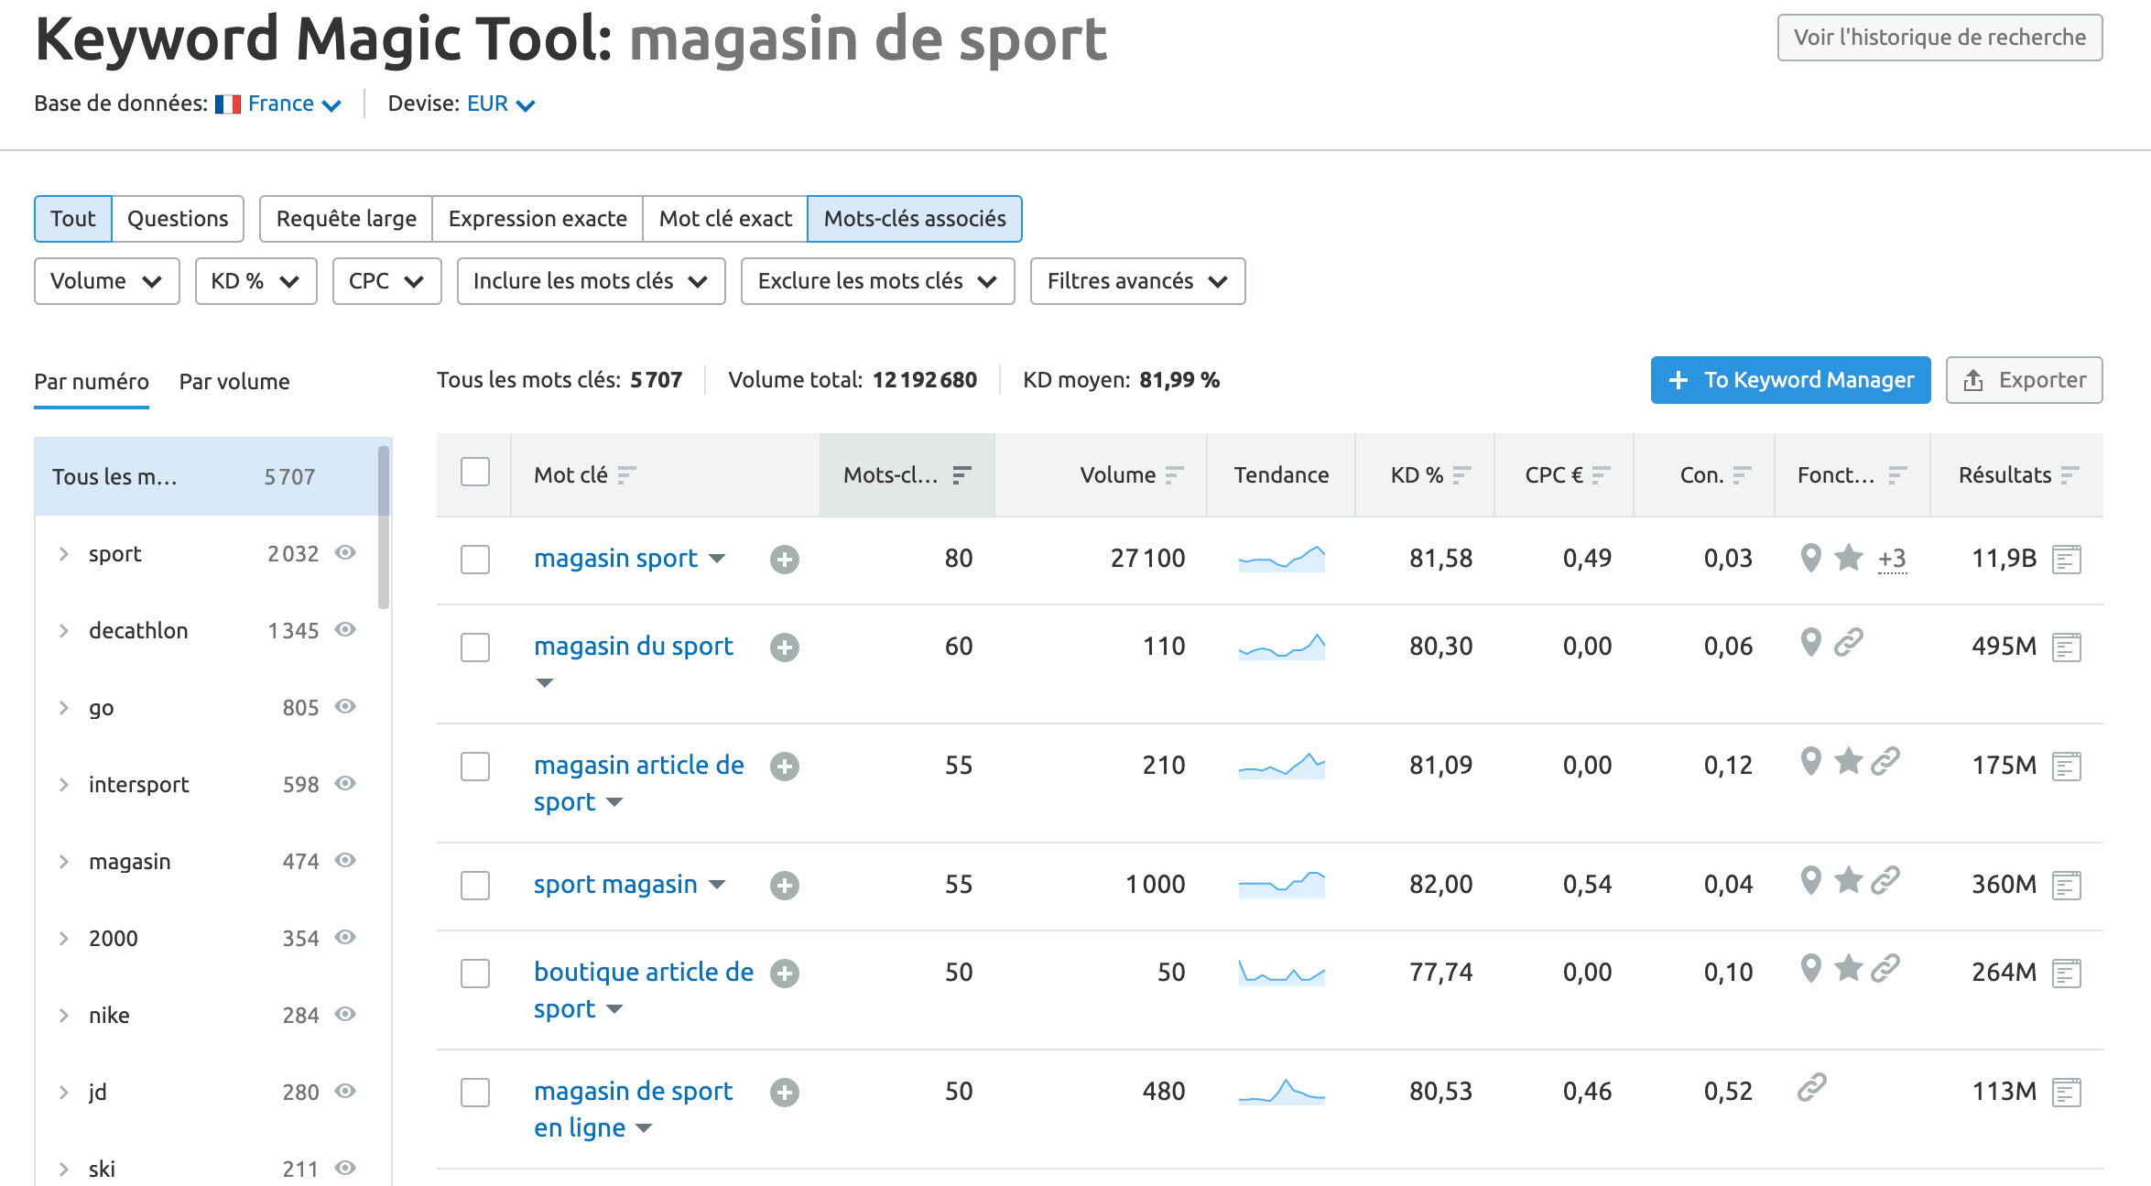Click pin icon in boutique article de sport row
Image resolution: width=2151 pixels, height=1186 pixels.
(1810, 969)
